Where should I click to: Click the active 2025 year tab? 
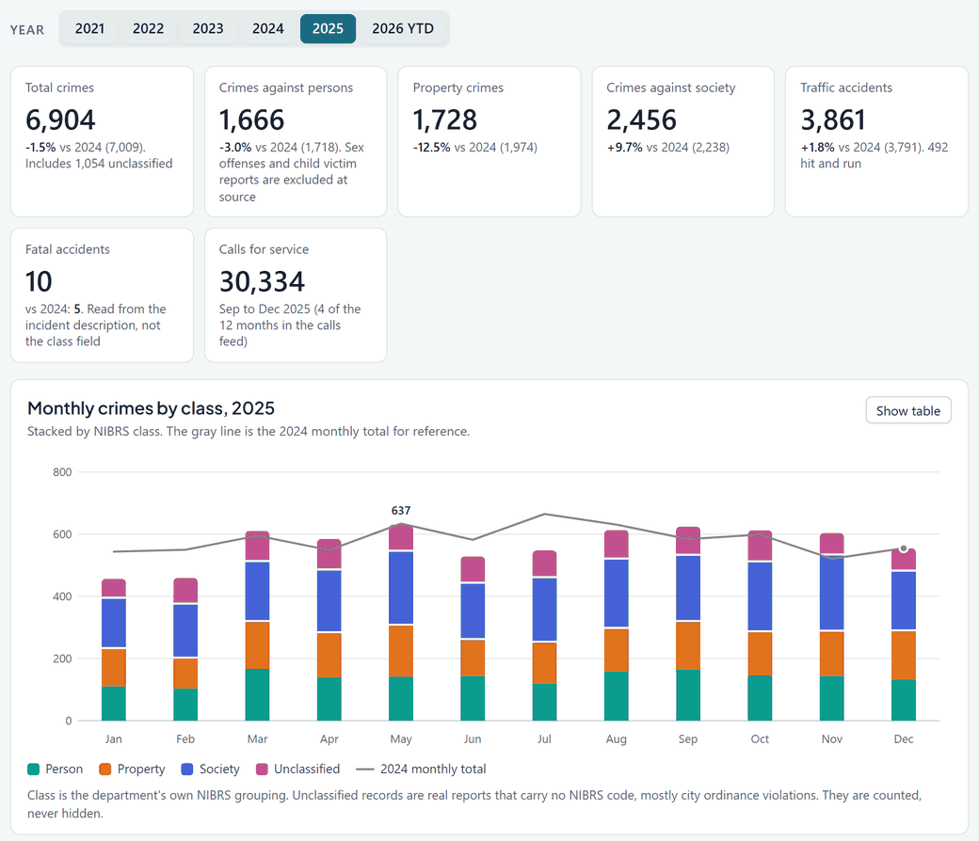coord(328,29)
